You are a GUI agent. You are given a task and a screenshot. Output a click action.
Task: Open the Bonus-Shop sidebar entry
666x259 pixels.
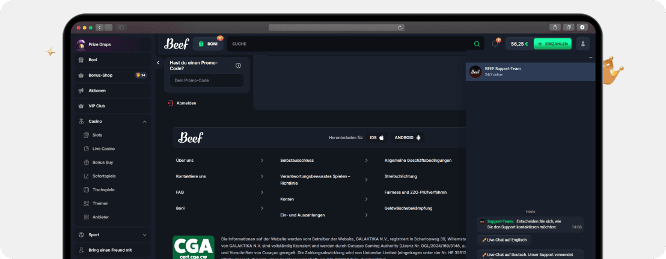point(113,76)
